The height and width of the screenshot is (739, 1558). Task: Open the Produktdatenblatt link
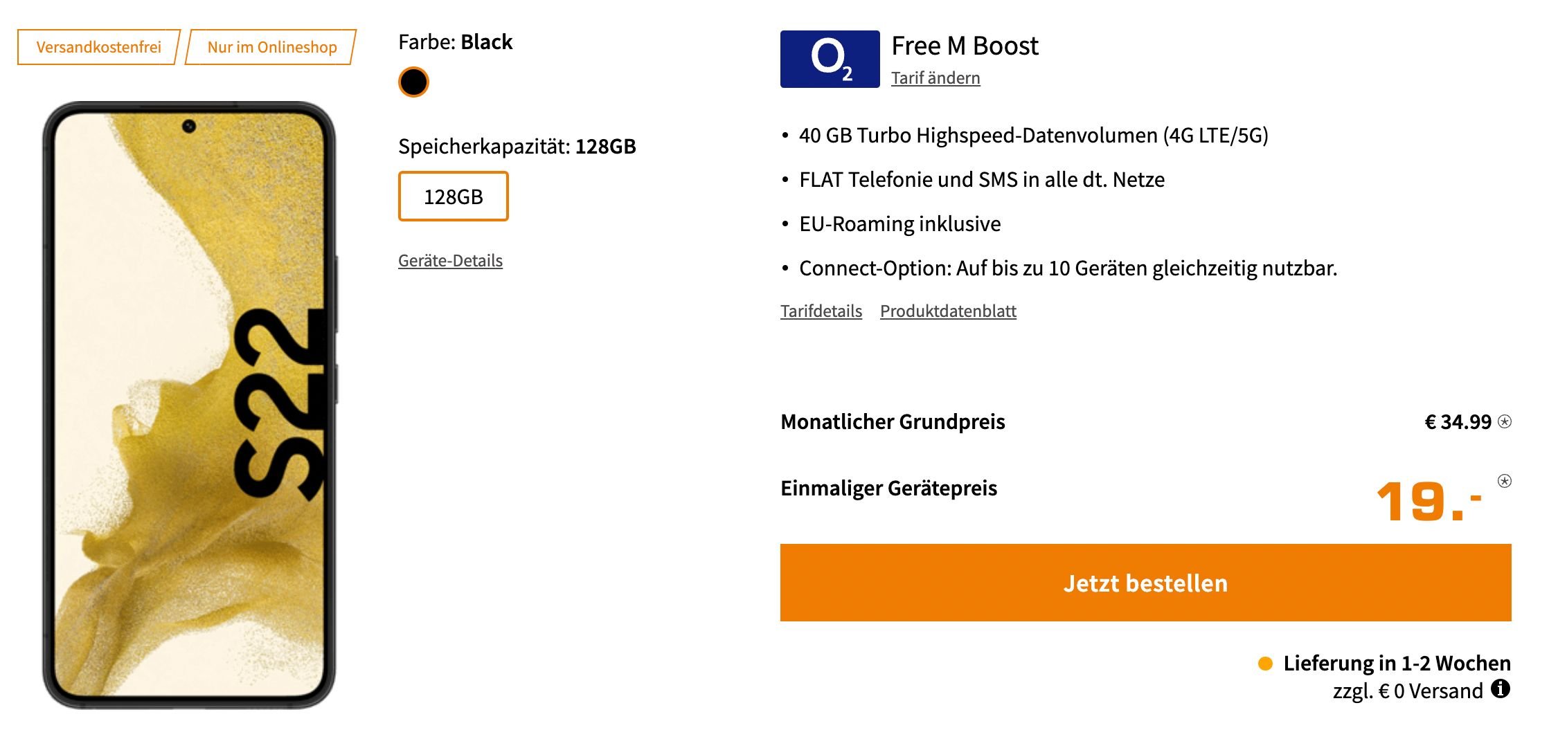coord(948,311)
